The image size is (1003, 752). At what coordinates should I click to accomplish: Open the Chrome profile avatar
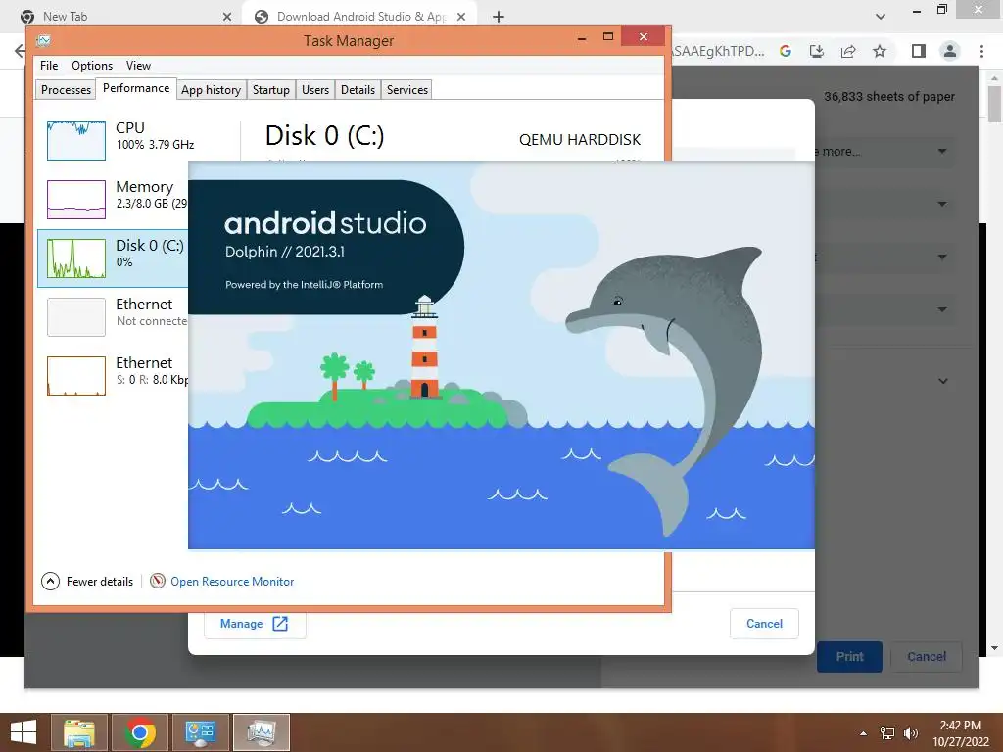950,51
